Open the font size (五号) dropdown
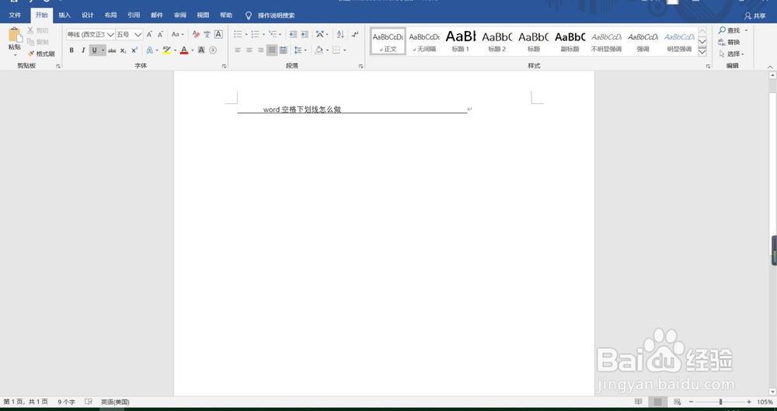The height and width of the screenshot is (411, 777). click(138, 35)
